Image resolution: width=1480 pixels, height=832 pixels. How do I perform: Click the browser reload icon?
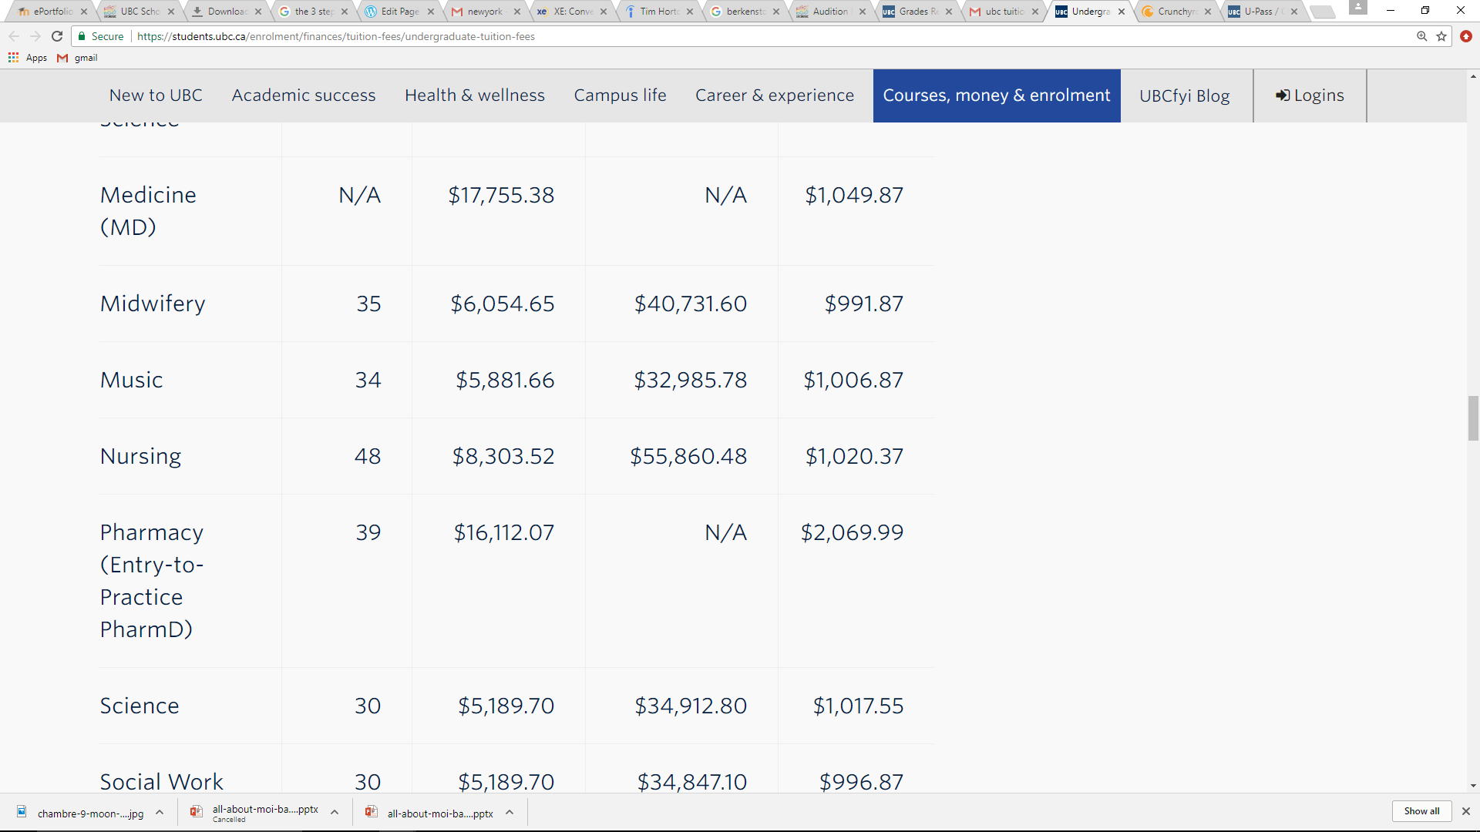[x=57, y=36]
